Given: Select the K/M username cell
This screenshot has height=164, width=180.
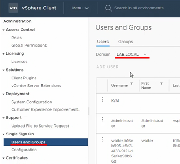Looking at the screenshot, I should point(115,101).
